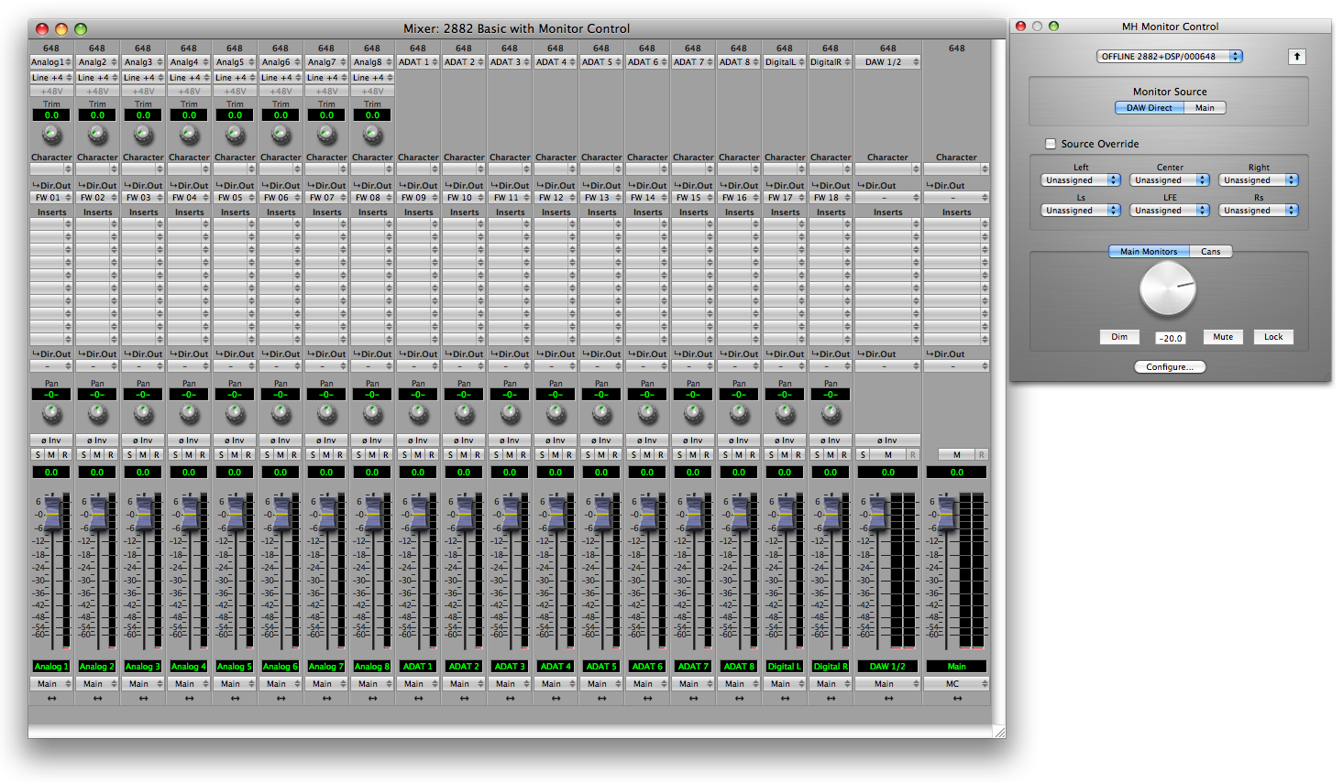Select Main as Monitor Source
Image resolution: width=1343 pixels, height=783 pixels.
[x=1205, y=108]
